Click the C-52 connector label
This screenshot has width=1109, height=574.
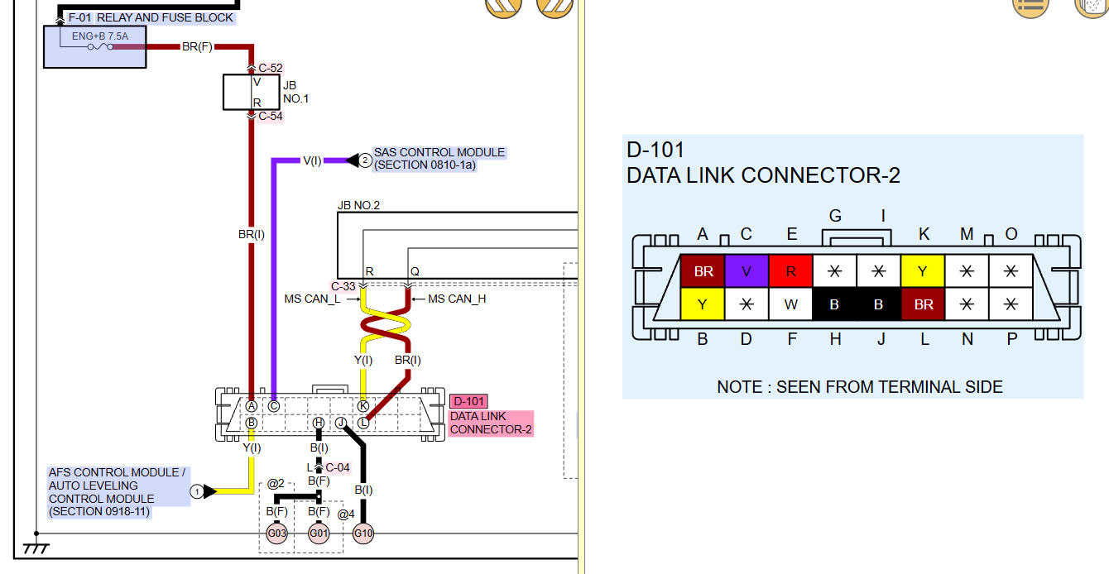pos(270,68)
